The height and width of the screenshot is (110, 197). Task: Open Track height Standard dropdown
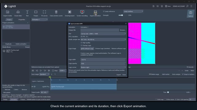[x=44, y=74]
